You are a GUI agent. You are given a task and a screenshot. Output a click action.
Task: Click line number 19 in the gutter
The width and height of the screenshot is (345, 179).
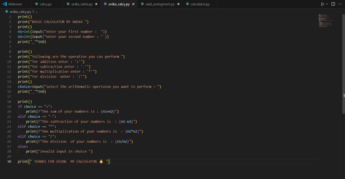[x=9, y=107]
